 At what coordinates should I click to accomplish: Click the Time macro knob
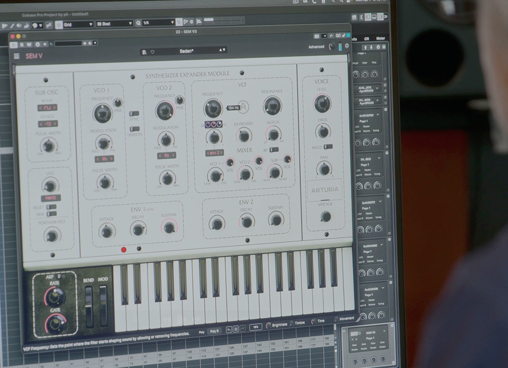coord(314,321)
